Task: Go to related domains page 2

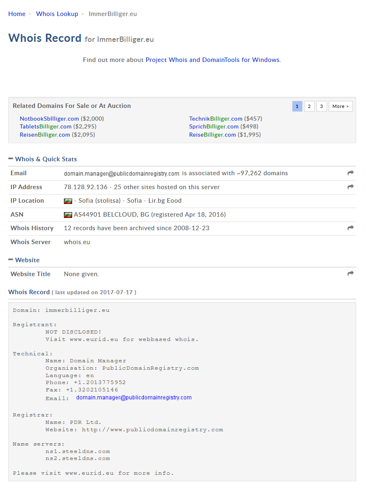Action: 309,106
